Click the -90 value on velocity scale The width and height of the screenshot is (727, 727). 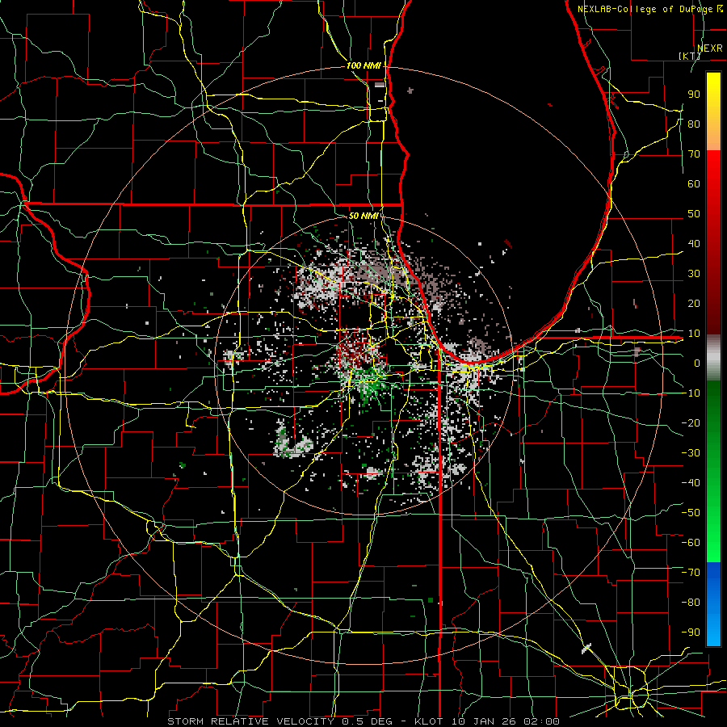[691, 632]
